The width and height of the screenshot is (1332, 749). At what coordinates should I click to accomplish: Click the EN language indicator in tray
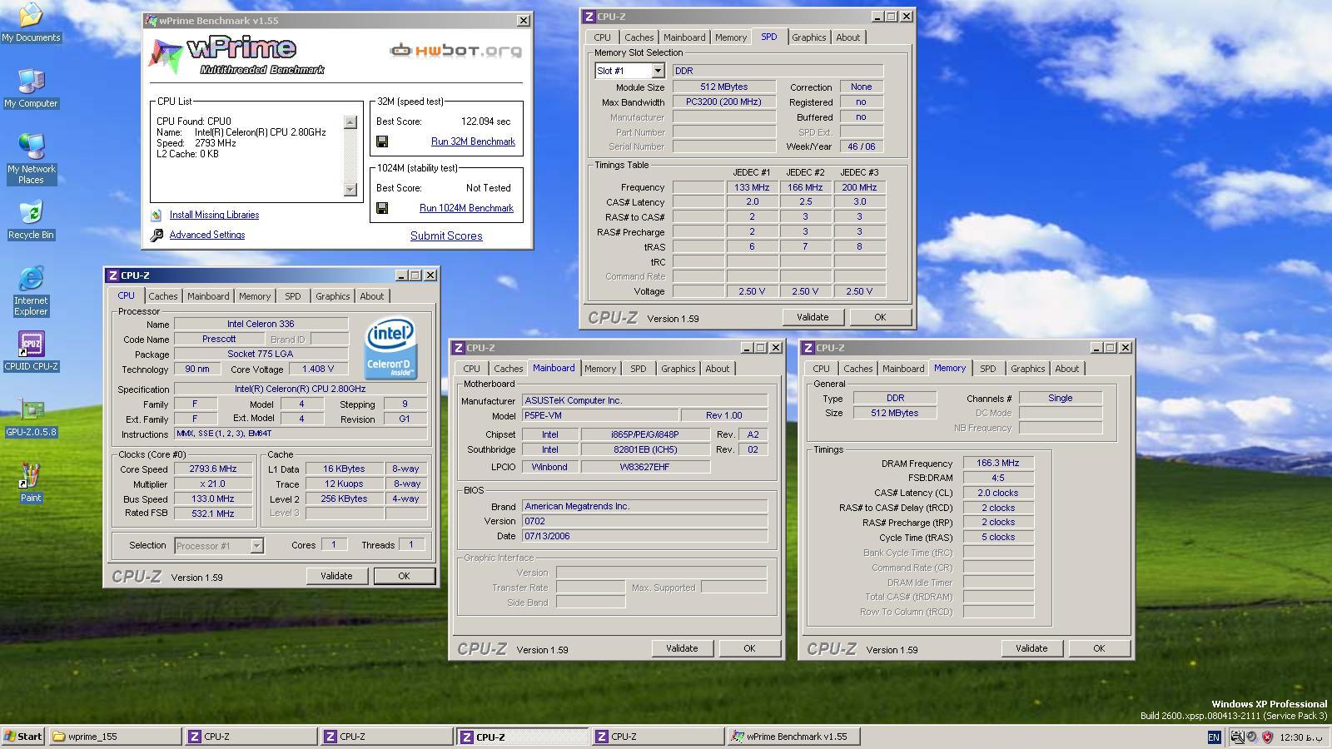[1214, 737]
